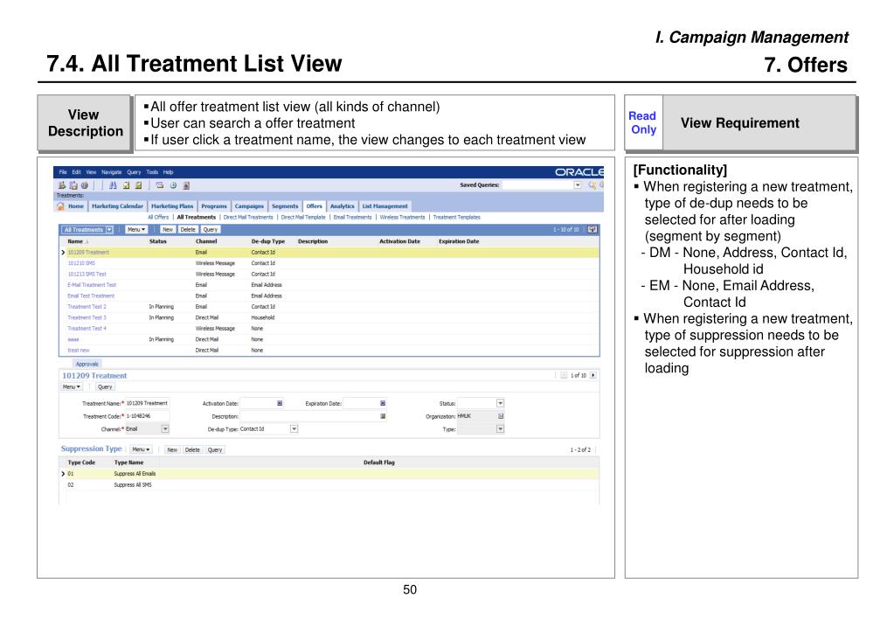This screenshot has height=619, width=894.
Task: Open Activation Date calendar picker icon
Action: coord(280,403)
